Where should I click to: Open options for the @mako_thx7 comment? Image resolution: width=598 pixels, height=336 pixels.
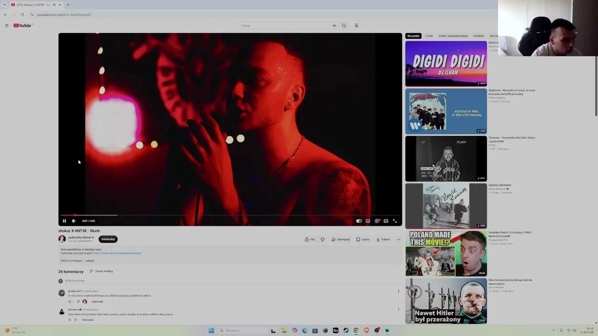click(399, 291)
